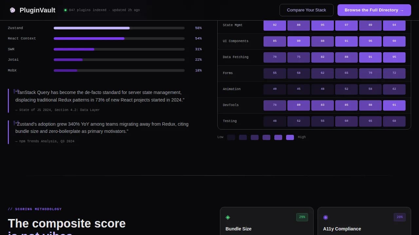Click "847 plugins indexed · updated 2h ago" status text

(x=104, y=10)
